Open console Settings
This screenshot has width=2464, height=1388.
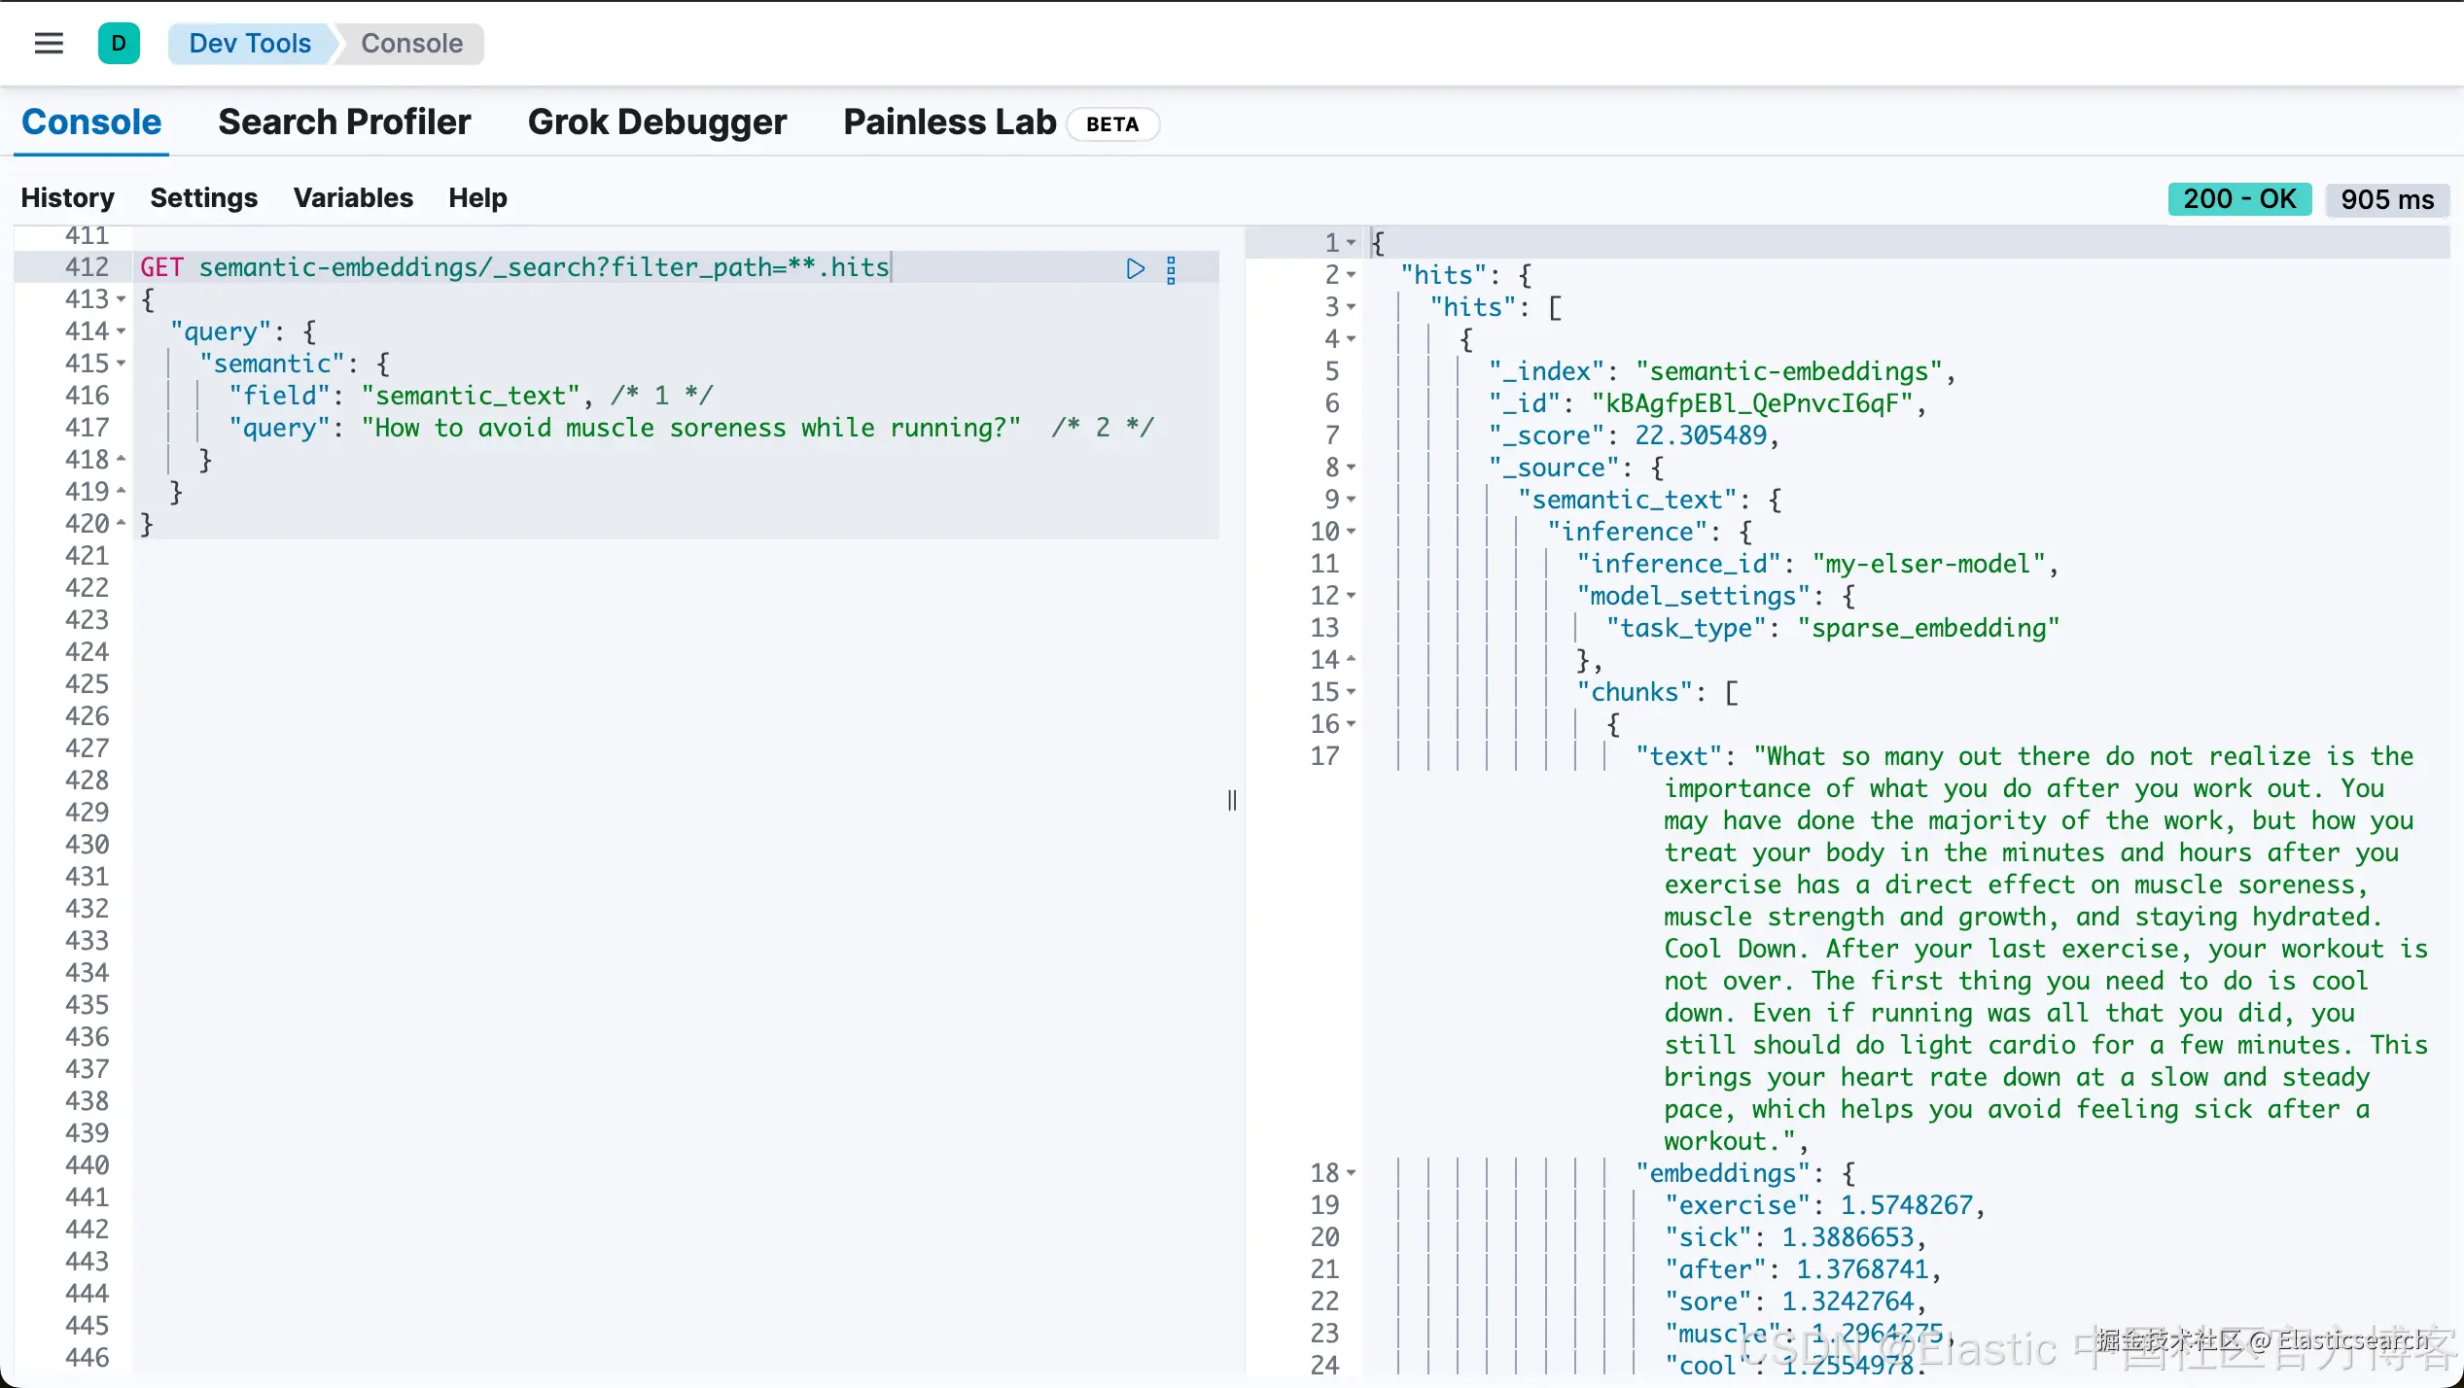point(203,198)
